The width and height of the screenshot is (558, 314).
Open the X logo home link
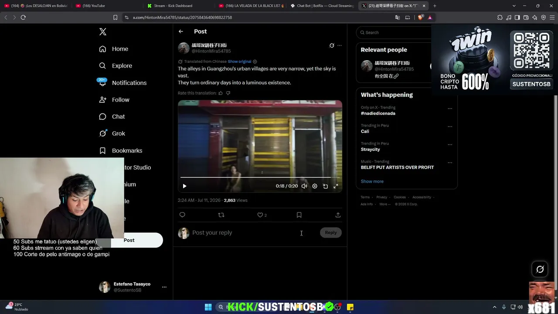tap(103, 32)
